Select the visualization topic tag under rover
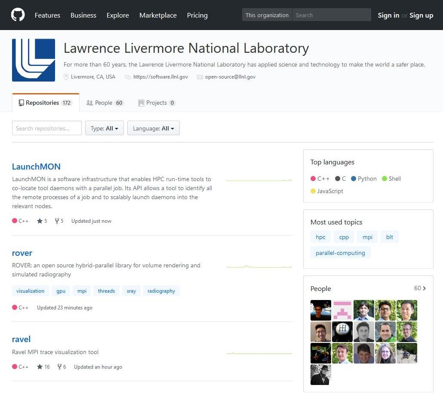This screenshot has width=443, height=394. point(30,291)
